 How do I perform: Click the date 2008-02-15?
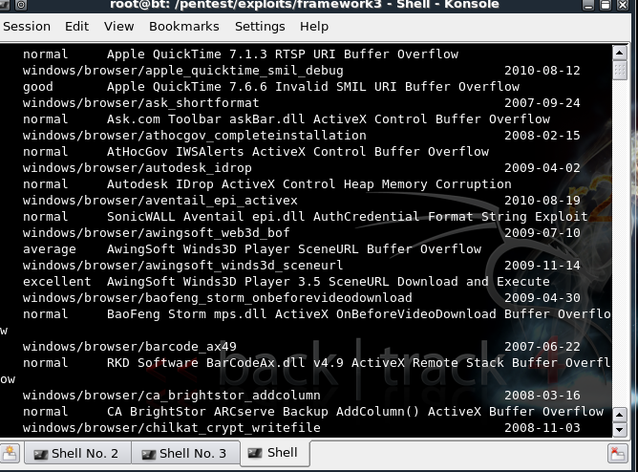pyautogui.click(x=542, y=136)
